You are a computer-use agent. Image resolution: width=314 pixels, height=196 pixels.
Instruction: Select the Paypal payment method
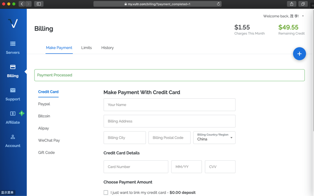44,104
